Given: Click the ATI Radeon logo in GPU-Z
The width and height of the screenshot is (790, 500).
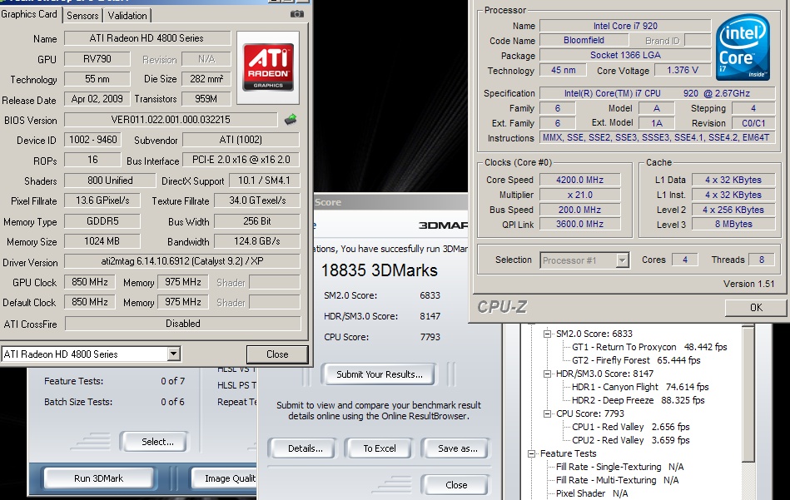Looking at the screenshot, I should pos(268,67).
